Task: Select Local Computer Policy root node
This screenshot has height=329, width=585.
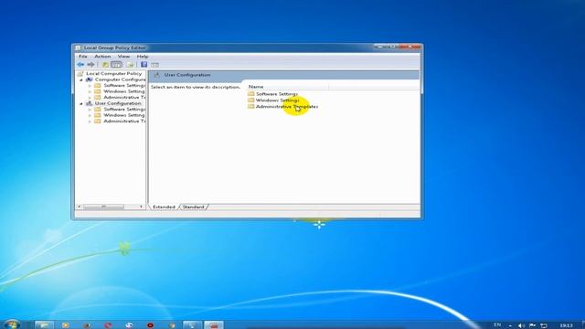Action: (113, 73)
